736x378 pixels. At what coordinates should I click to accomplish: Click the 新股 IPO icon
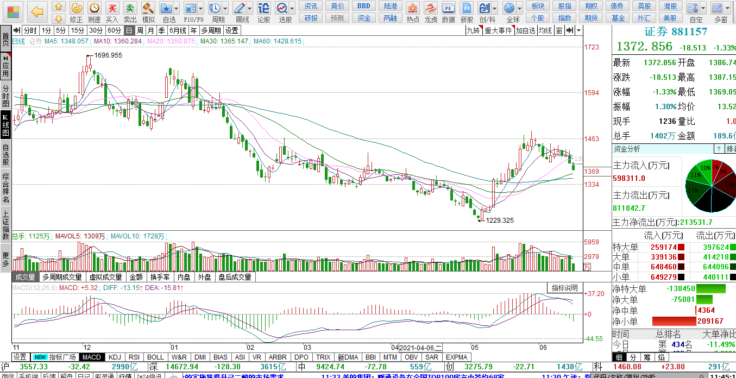pos(467,9)
